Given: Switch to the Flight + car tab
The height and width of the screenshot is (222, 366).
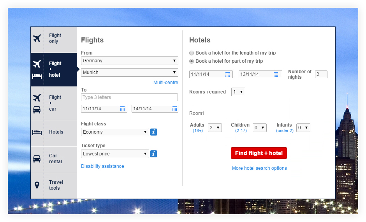Looking at the screenshot, I should [x=54, y=104].
